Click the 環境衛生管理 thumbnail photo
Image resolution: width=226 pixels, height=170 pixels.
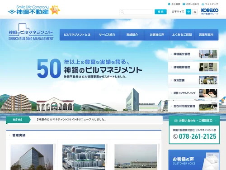[x=208, y=54]
